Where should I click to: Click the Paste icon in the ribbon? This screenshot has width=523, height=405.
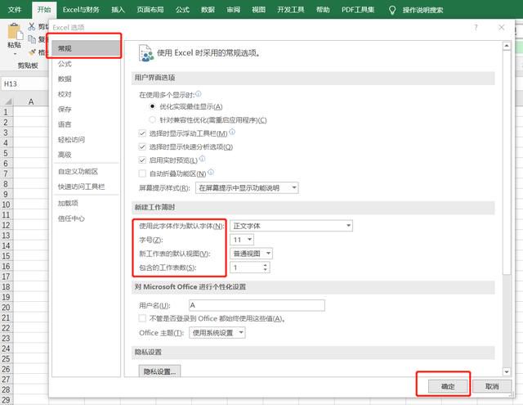click(x=15, y=32)
